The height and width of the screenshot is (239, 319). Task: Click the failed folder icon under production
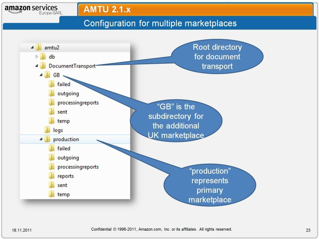pos(52,148)
